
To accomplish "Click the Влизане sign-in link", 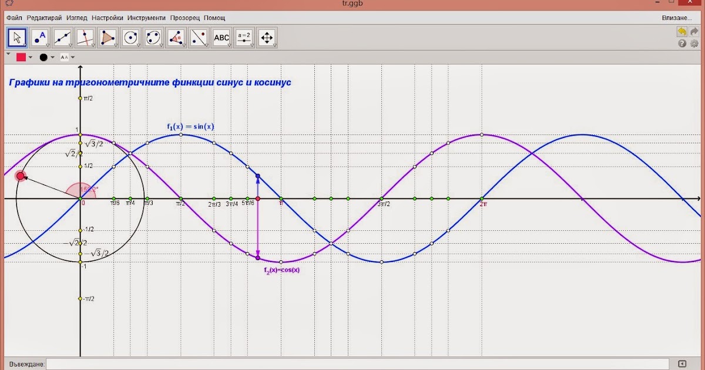I will tap(676, 18).
